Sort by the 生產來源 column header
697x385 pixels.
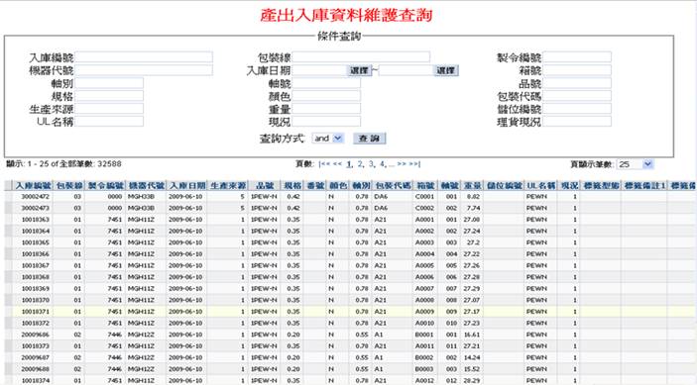click(x=228, y=185)
